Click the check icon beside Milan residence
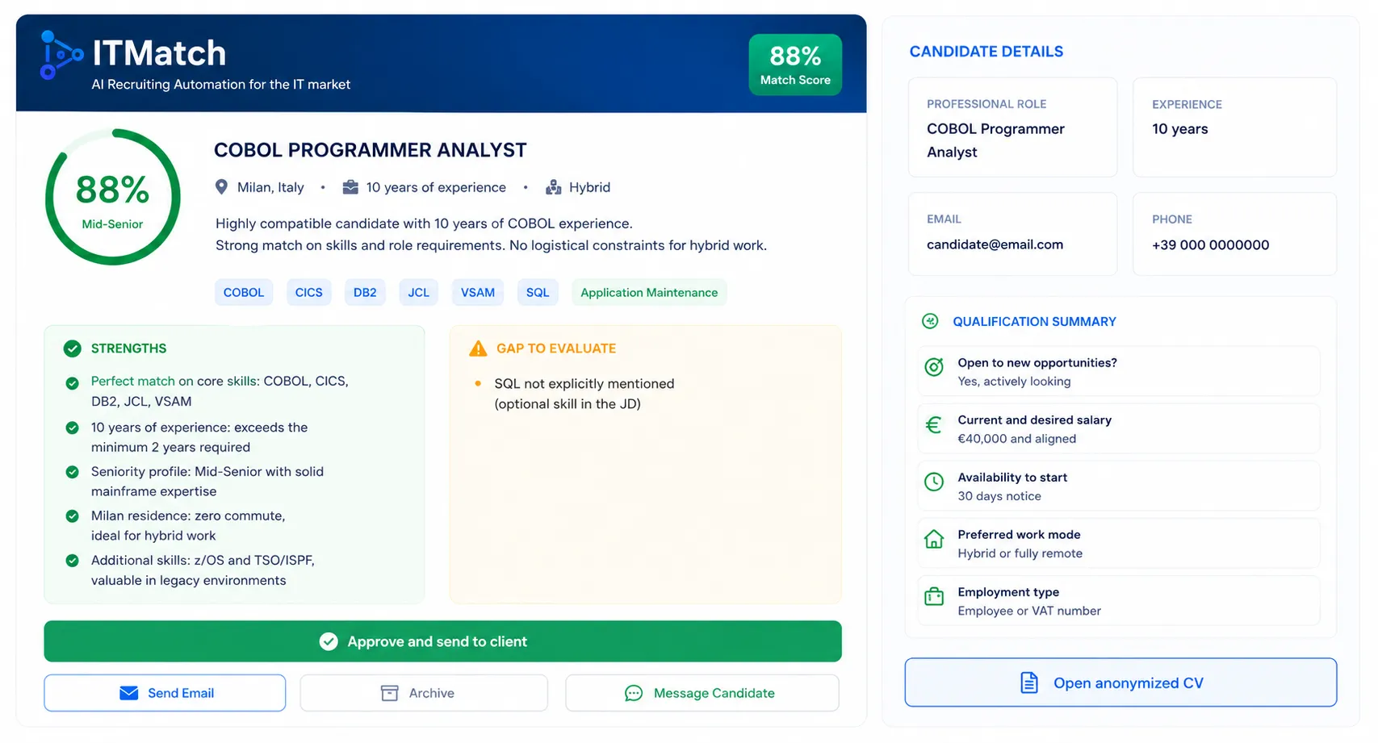 click(72, 516)
